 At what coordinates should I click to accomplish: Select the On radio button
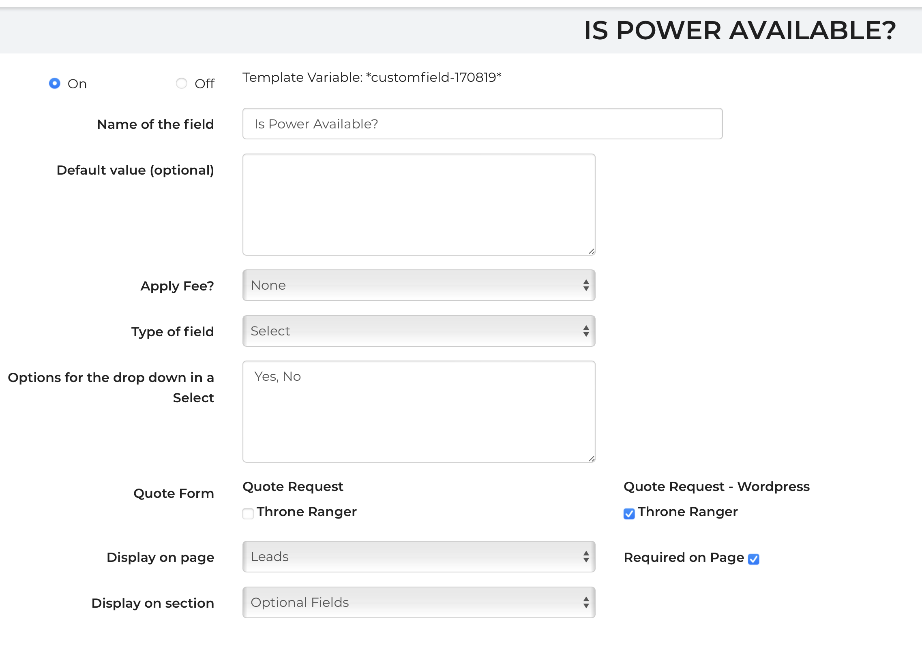point(55,83)
